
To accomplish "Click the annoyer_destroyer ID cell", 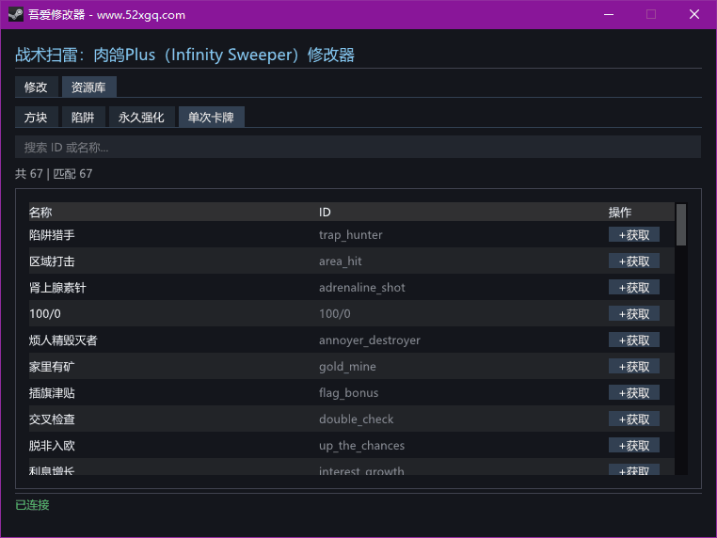I will (370, 340).
